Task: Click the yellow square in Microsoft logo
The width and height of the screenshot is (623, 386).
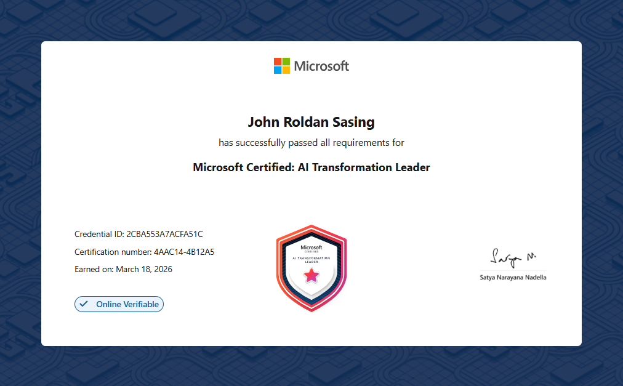Action: (x=286, y=70)
